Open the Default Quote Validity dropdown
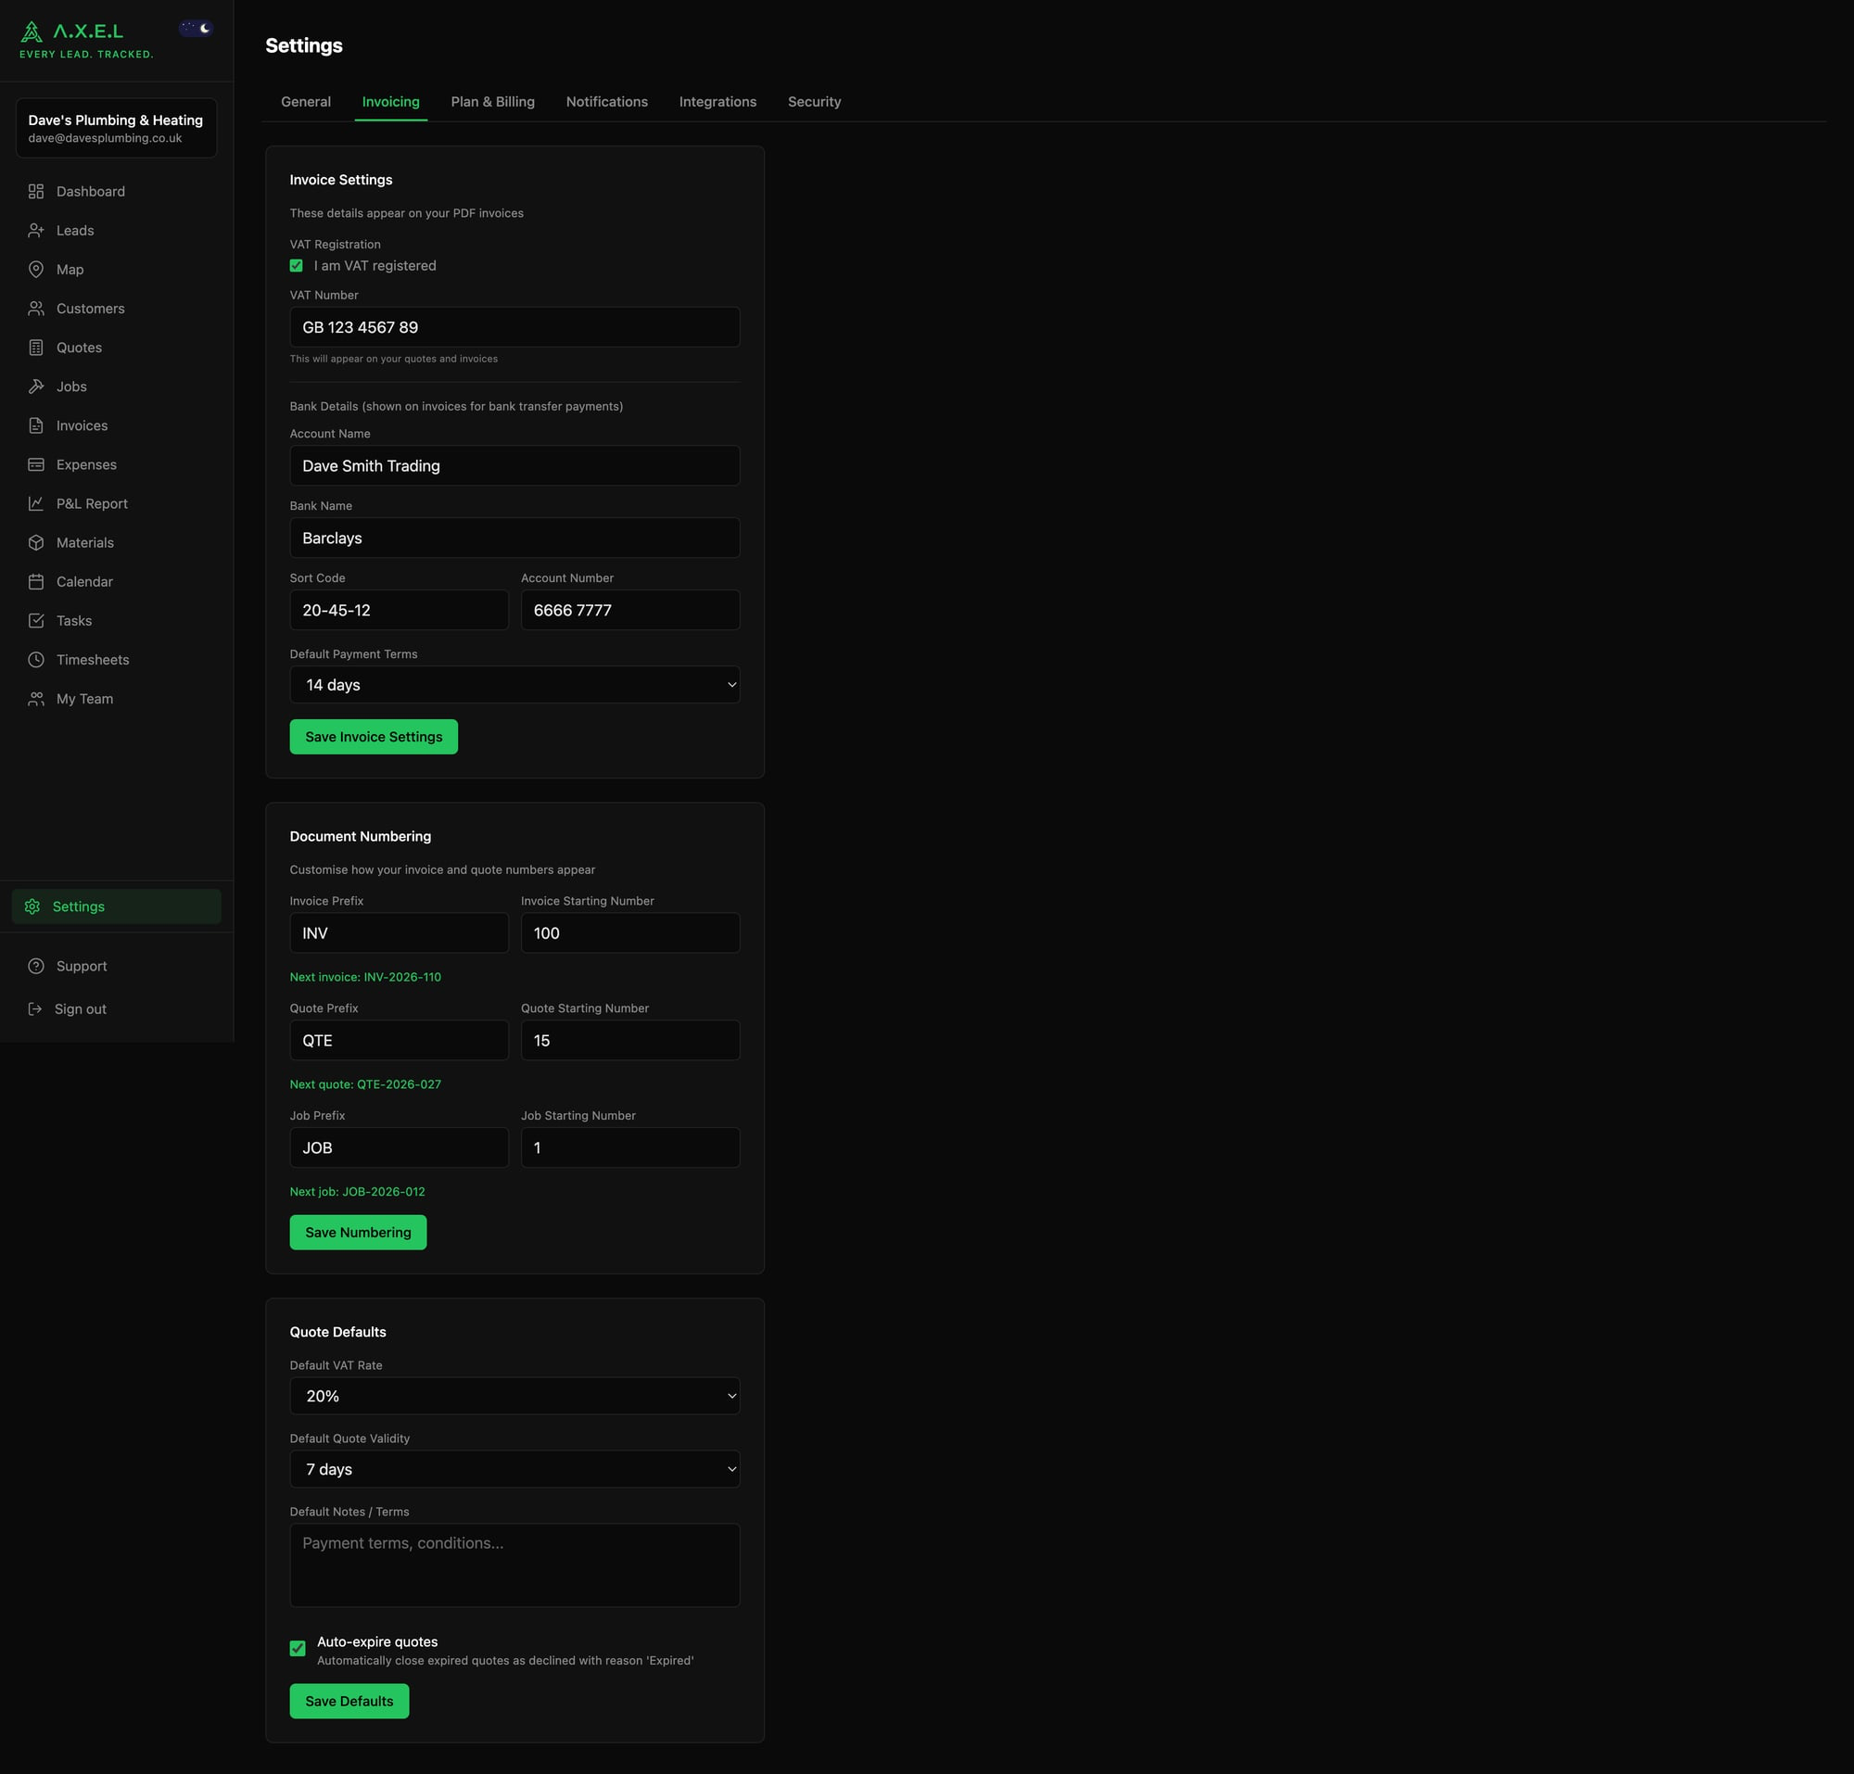 (x=514, y=1469)
